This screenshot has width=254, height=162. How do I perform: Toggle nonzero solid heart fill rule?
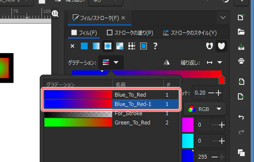tap(221, 46)
